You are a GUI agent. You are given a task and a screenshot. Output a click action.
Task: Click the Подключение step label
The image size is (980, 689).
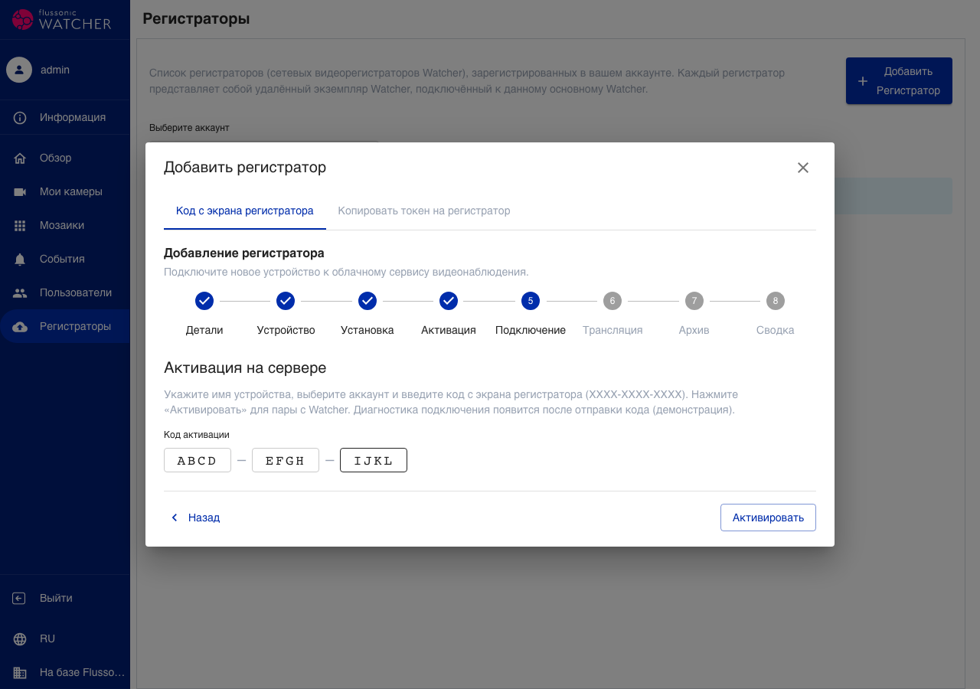pos(531,331)
